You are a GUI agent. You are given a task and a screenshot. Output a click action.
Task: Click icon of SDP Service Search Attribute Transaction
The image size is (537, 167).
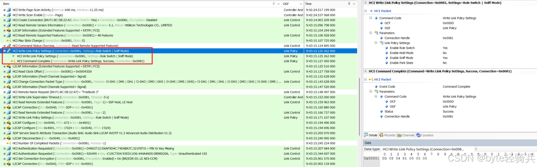(9, 133)
